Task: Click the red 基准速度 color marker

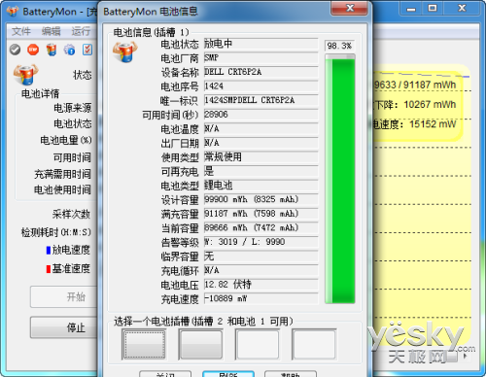Action: coord(49,269)
